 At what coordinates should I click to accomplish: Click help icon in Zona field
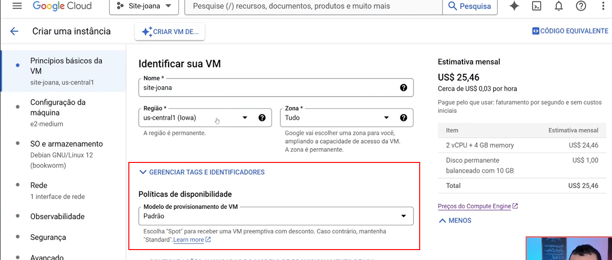pos(404,118)
